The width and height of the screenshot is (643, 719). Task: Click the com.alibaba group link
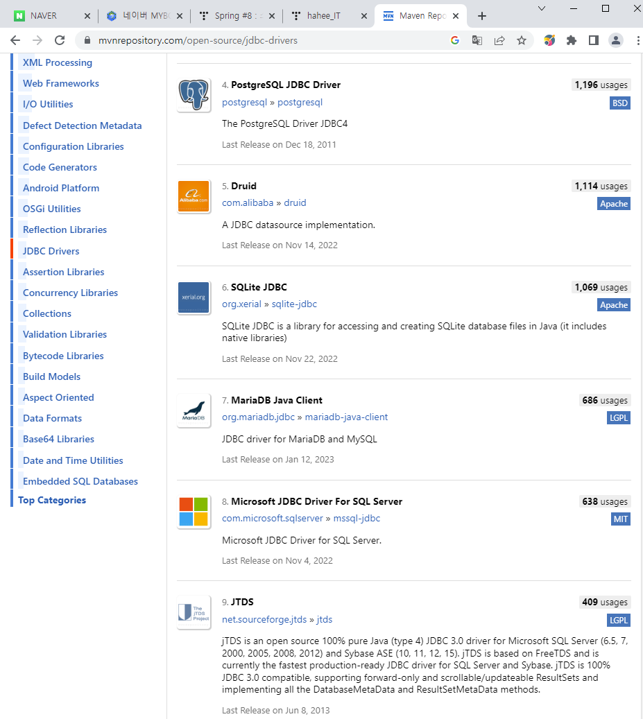(248, 202)
